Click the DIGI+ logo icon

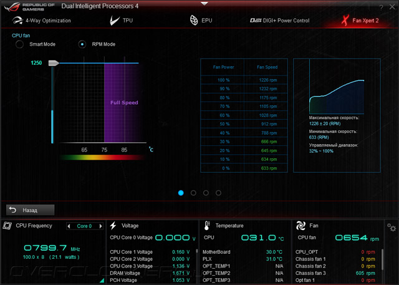pyautogui.click(x=256, y=21)
